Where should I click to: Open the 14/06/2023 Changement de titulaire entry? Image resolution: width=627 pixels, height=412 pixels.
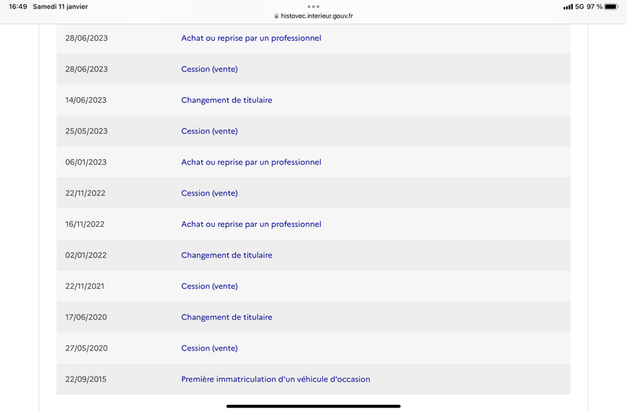tap(227, 100)
